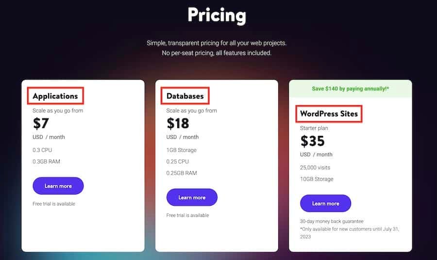437x260 pixels.
Task: Click the $7 Applications price
Action: coord(41,123)
